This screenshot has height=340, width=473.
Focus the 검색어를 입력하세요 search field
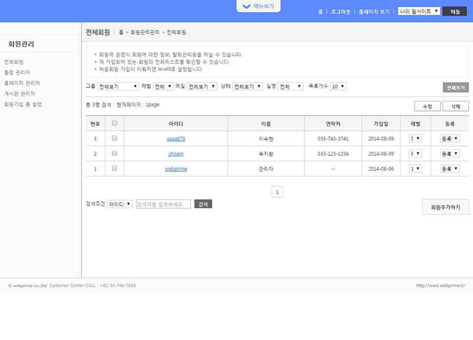tap(163, 204)
